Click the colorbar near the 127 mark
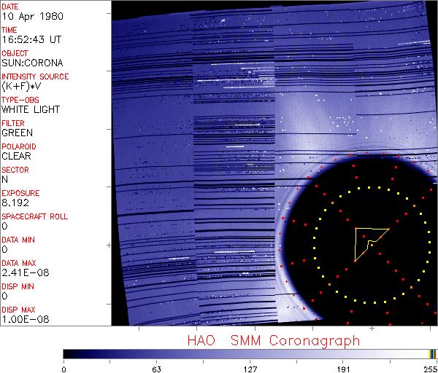Screen dimensions: 438x373 [x=250, y=353]
